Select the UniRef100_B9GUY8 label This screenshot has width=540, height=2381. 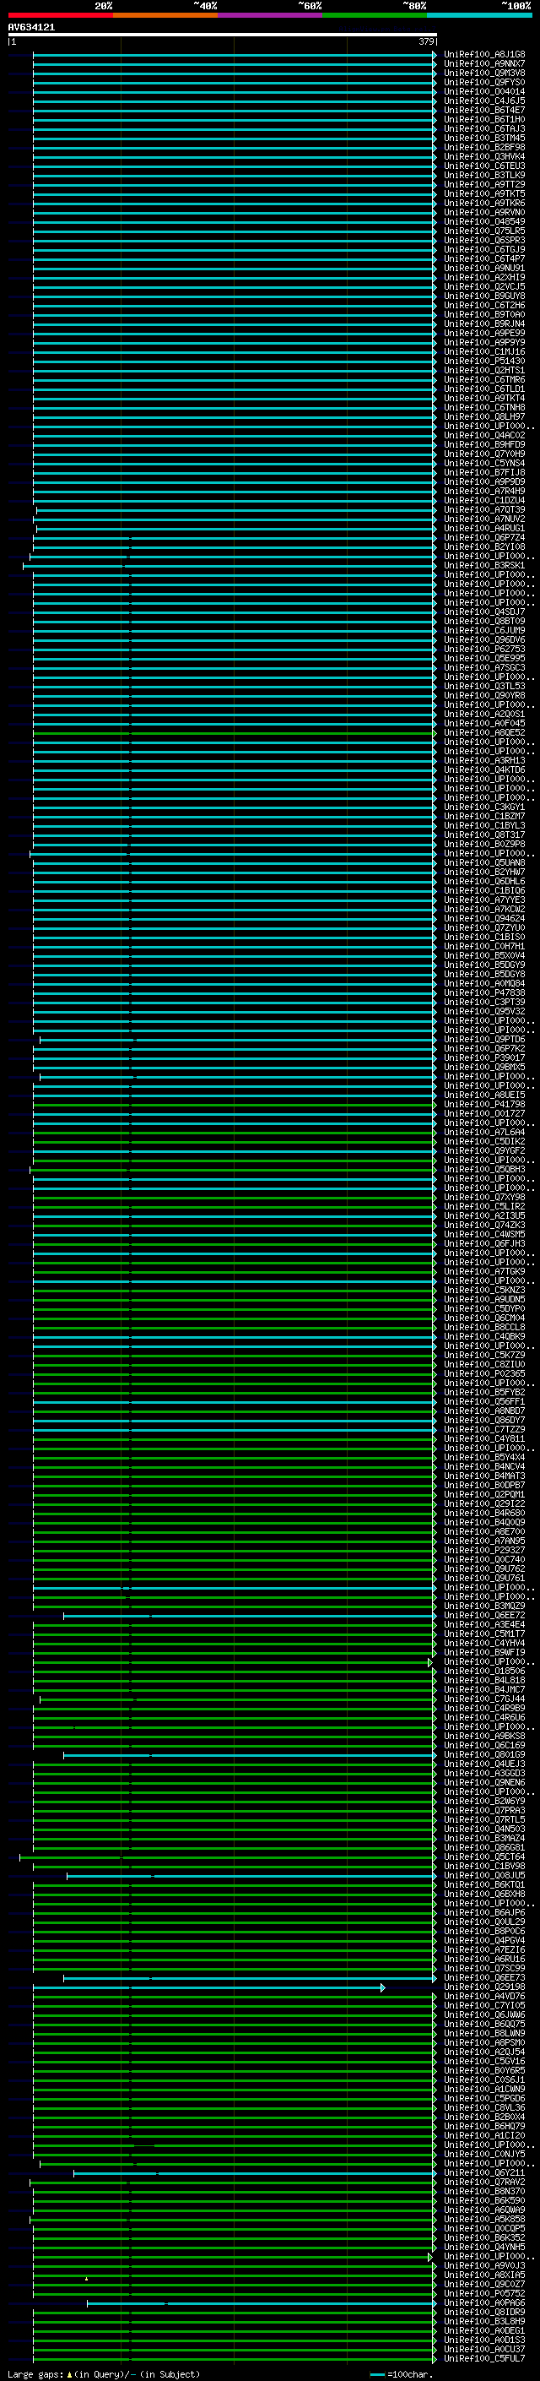[484, 296]
